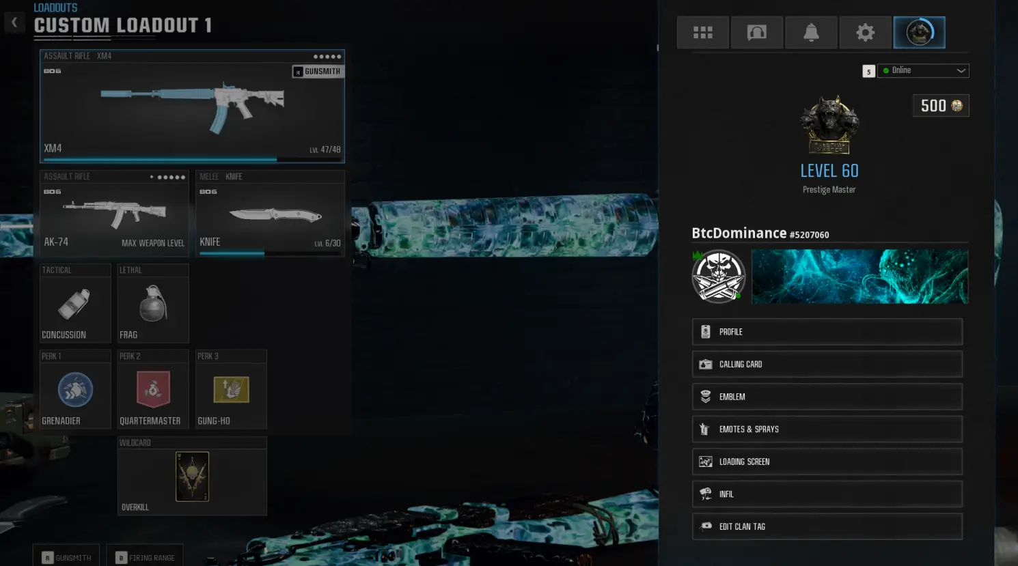Open the Calling Card option
This screenshot has width=1018, height=566.
point(827,365)
